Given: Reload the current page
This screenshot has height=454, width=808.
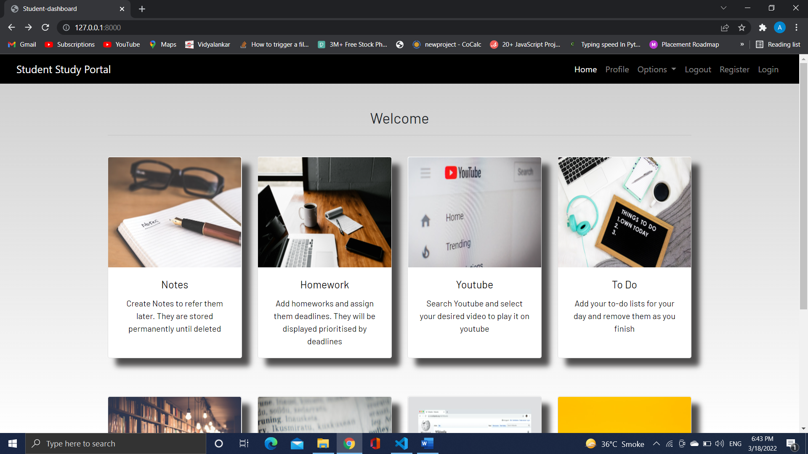Looking at the screenshot, I should point(45,27).
